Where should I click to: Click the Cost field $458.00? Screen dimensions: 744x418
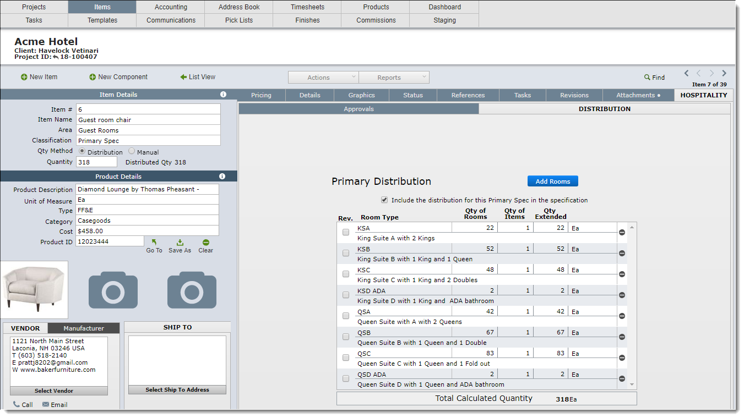[147, 231]
